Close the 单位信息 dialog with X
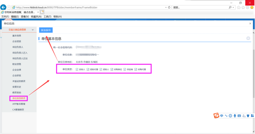The height and width of the screenshot is (134, 255). click(x=250, y=23)
